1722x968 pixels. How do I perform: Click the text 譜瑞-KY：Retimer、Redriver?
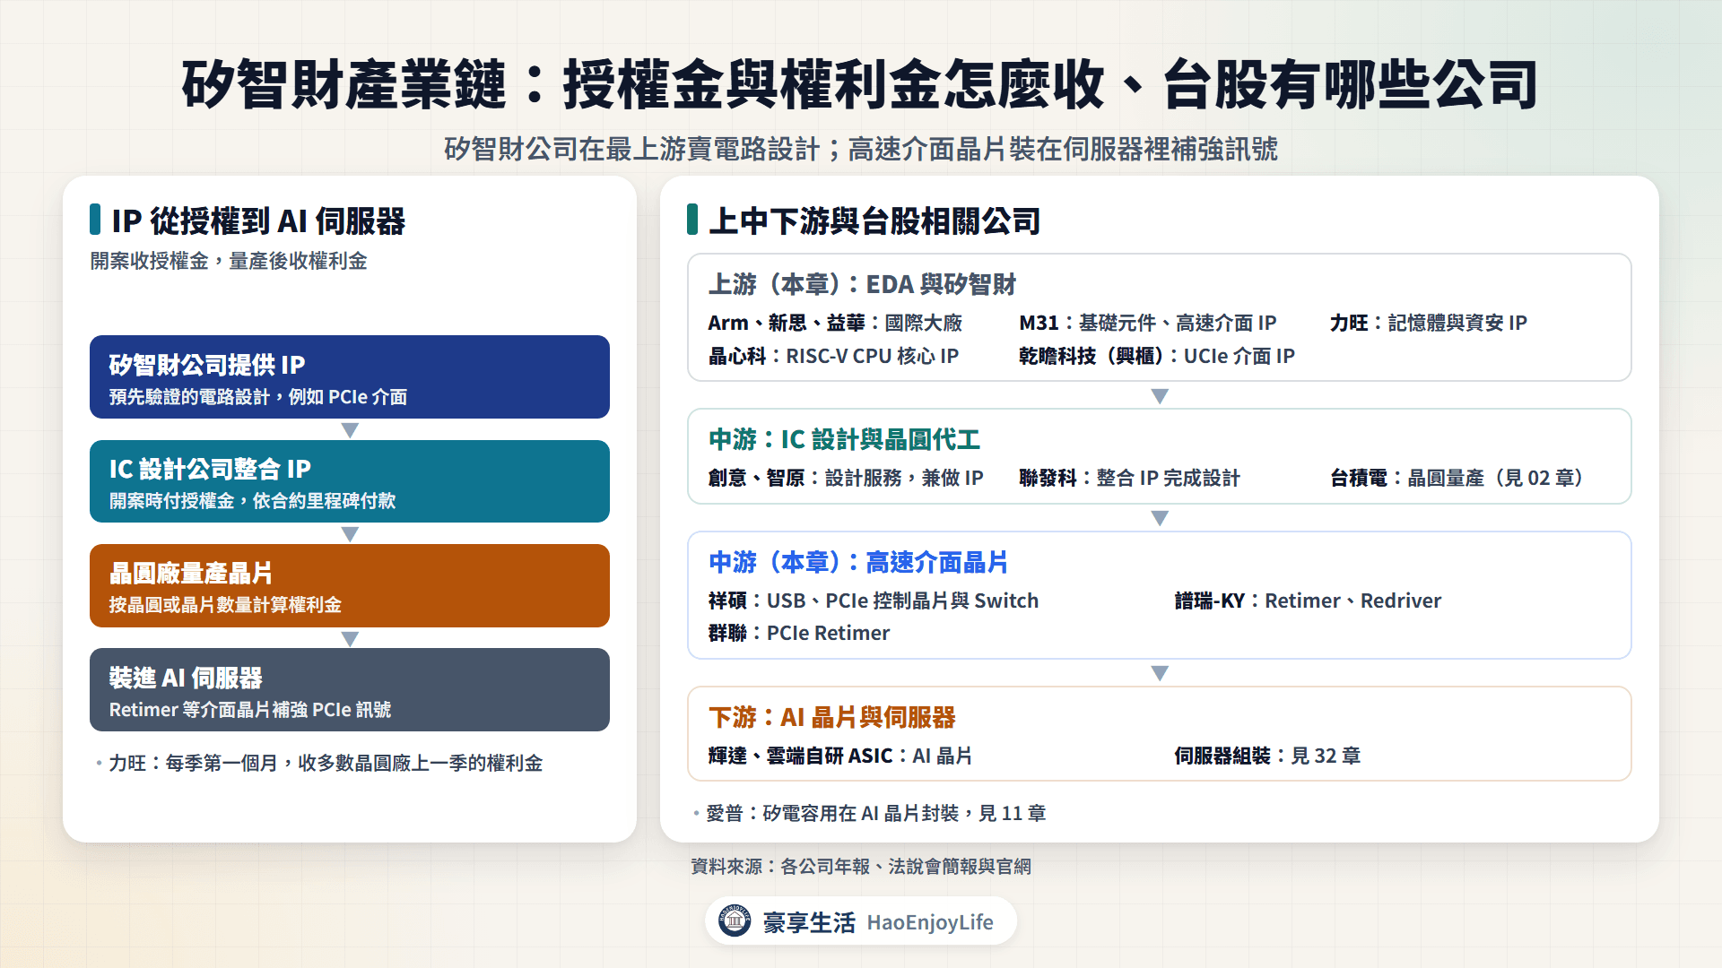pos(1309,601)
